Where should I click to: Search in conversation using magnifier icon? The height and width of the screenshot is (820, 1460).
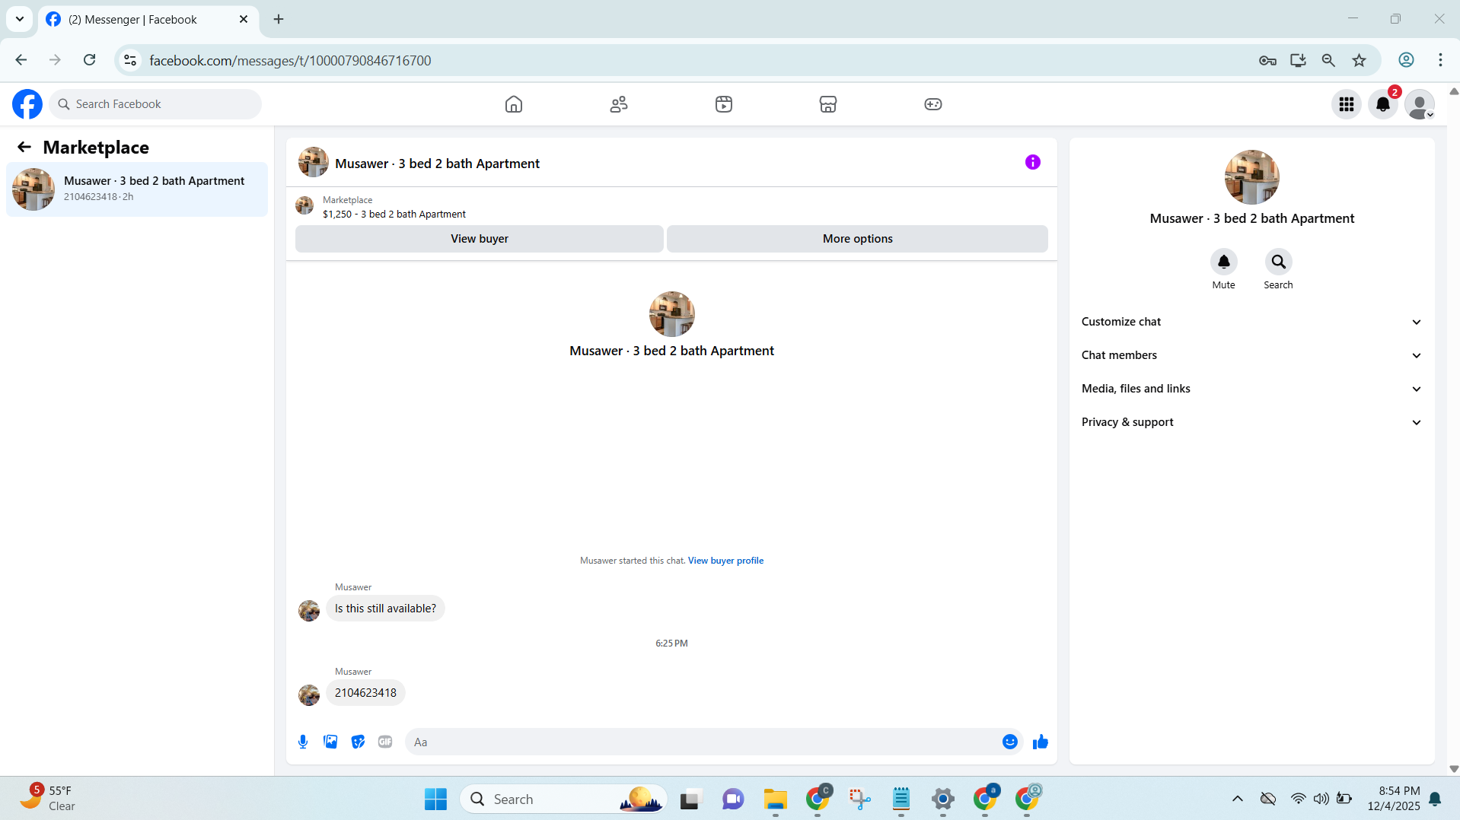coord(1279,262)
